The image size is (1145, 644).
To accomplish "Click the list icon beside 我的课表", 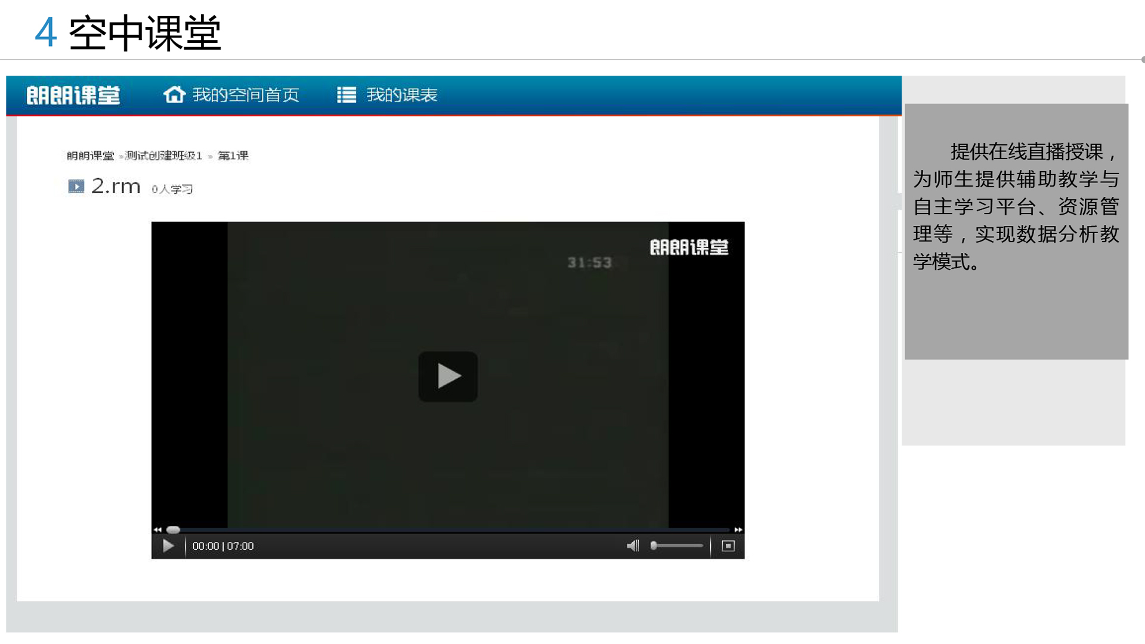I will point(346,95).
